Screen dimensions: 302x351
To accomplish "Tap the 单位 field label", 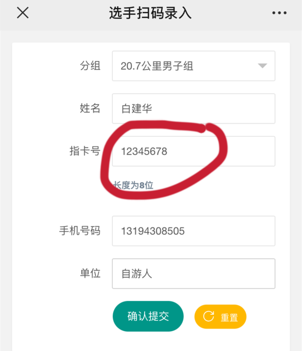I will coord(90,274).
